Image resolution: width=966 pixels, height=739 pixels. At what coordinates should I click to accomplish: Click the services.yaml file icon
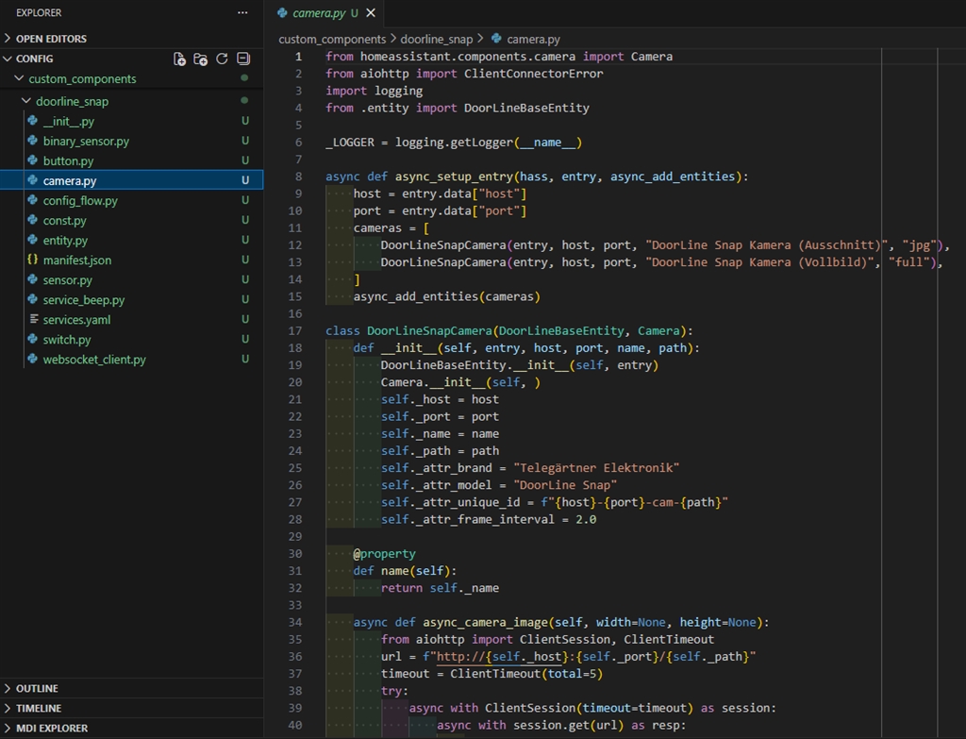click(32, 320)
